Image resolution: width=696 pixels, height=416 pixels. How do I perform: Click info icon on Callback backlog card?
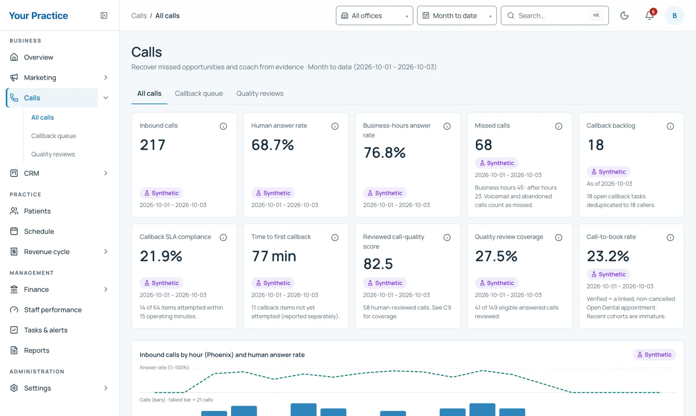[670, 126]
